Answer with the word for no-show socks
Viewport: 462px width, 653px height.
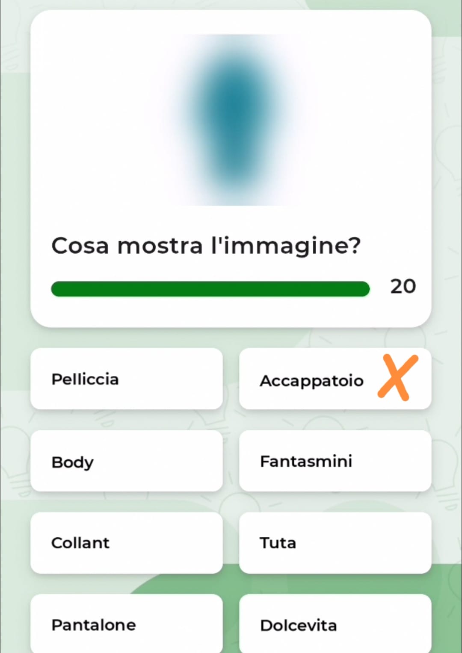click(x=335, y=462)
